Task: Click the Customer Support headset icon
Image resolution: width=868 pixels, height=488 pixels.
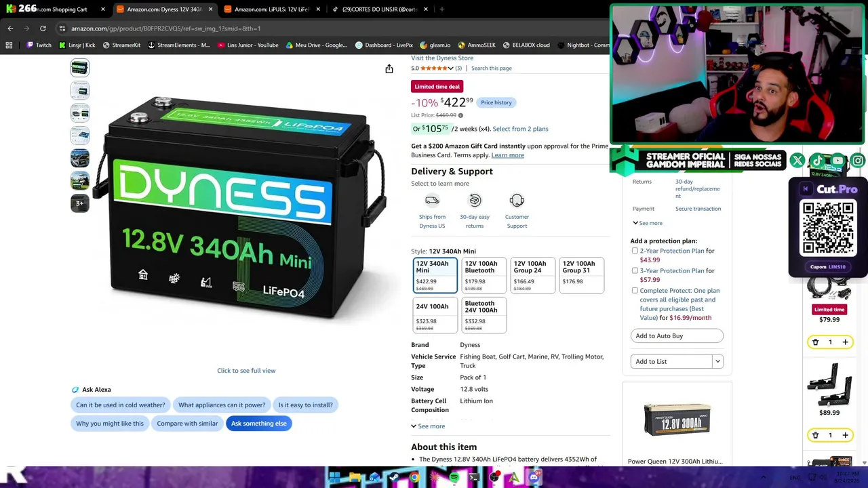Action: (517, 201)
